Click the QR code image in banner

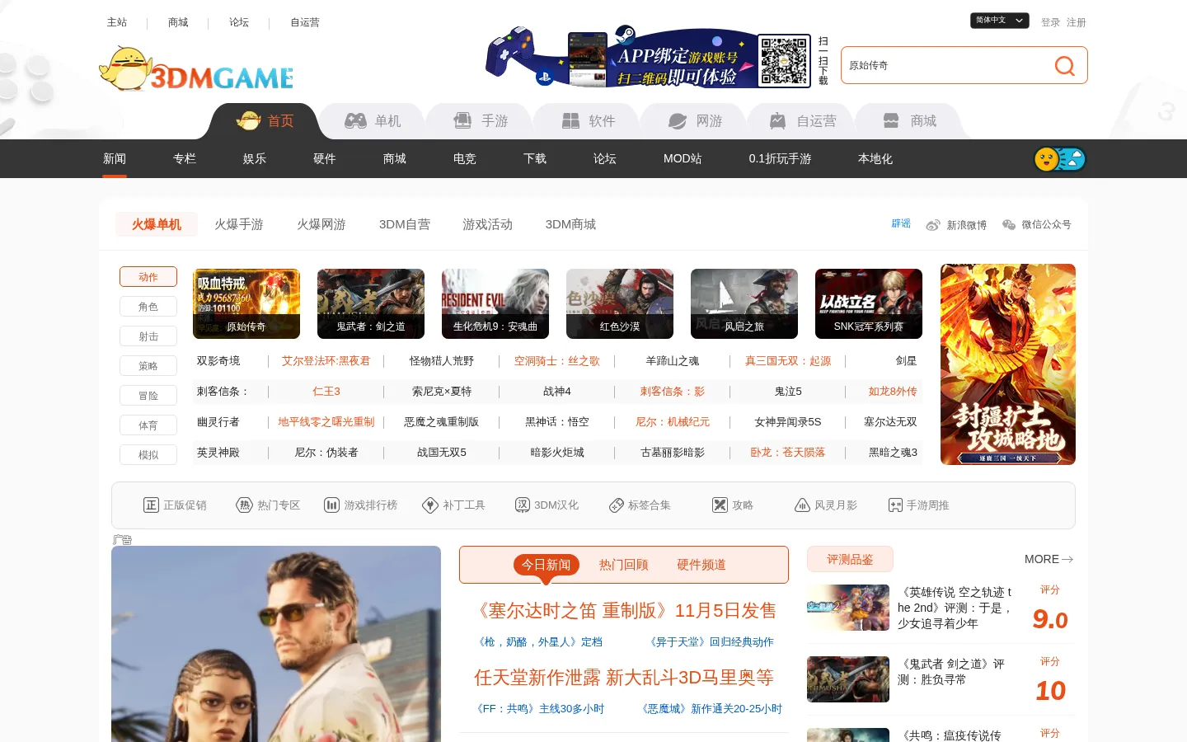click(784, 60)
